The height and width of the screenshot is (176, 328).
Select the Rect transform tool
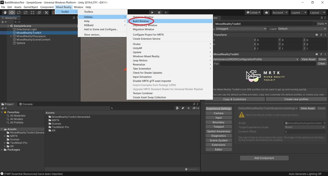pos(33,13)
